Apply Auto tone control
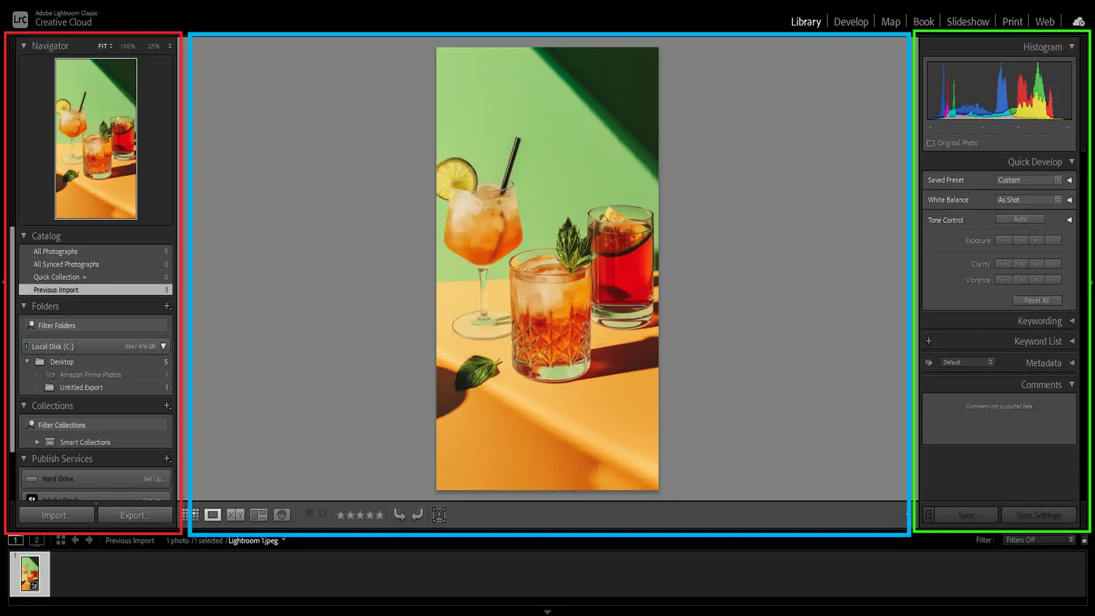The height and width of the screenshot is (616, 1095). tap(1020, 219)
